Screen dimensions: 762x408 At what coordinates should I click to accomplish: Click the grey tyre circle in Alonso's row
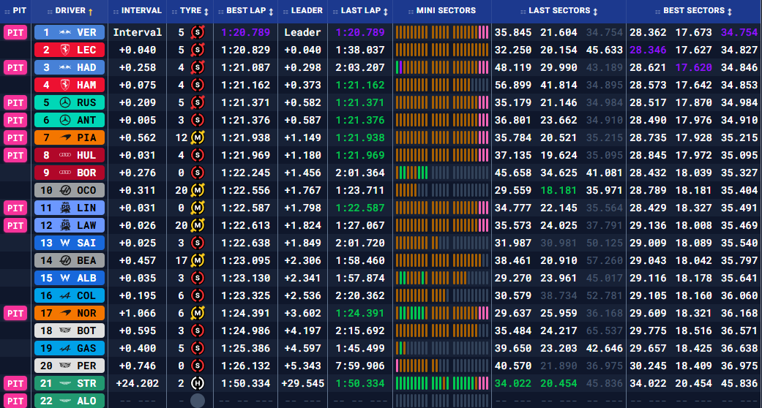197,400
